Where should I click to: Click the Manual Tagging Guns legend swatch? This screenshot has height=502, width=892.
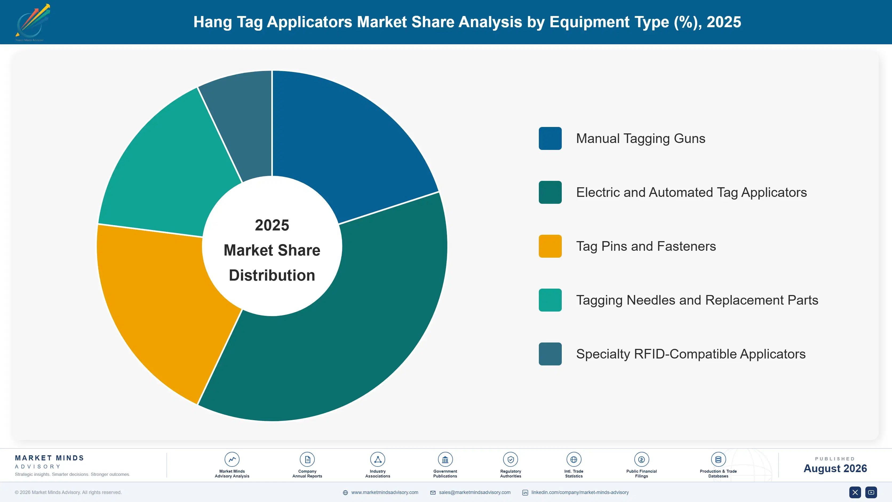(550, 138)
